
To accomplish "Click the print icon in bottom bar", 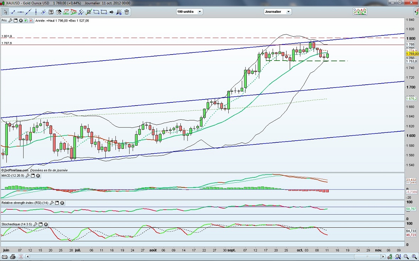I will [13, 256].
